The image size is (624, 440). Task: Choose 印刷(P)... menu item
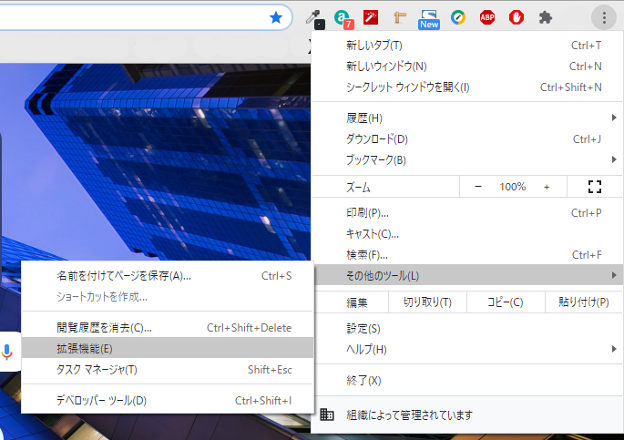[467, 213]
